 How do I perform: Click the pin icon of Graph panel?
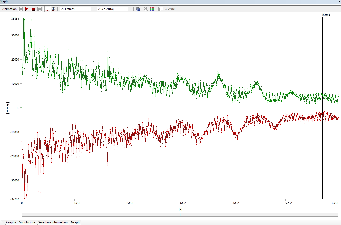point(339,1)
